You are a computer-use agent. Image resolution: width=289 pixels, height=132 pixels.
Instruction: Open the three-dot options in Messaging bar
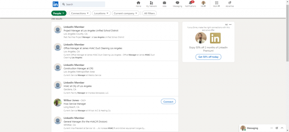point(272,128)
